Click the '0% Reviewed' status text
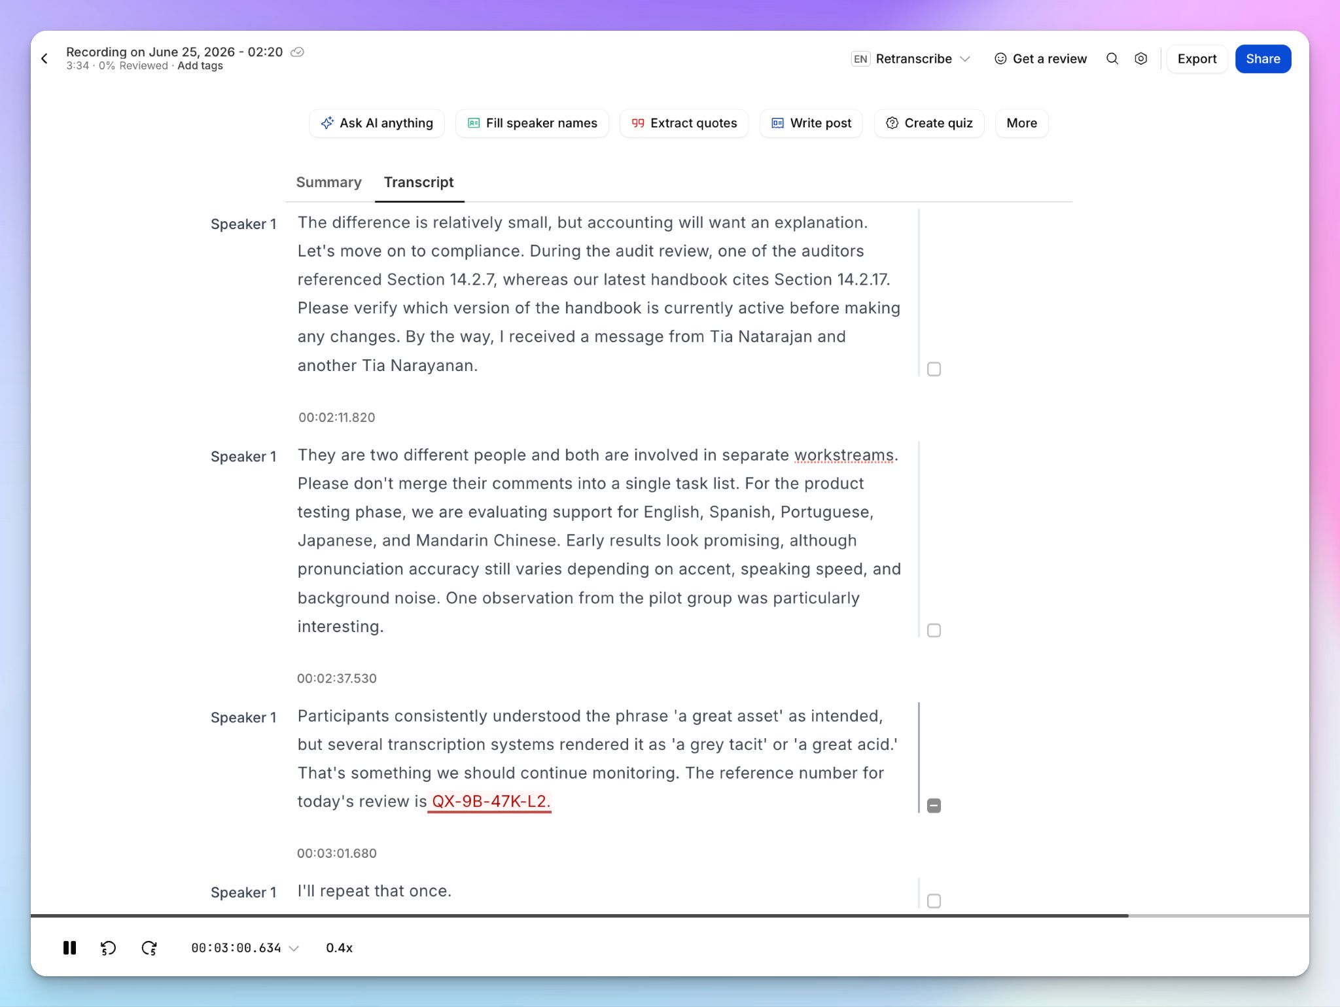The image size is (1340, 1007). [133, 65]
